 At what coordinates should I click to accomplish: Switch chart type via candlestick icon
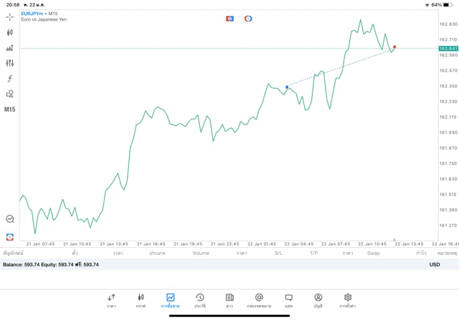tap(10, 32)
